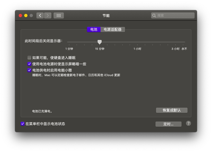Close the 节能 window with red button

[x=20, y=15]
